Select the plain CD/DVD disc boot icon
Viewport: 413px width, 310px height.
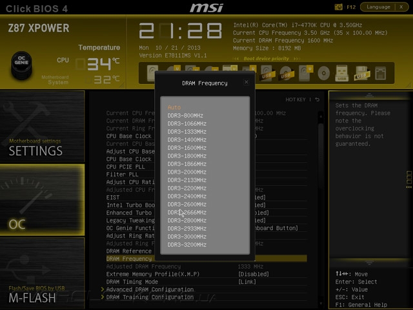[x=324, y=73]
